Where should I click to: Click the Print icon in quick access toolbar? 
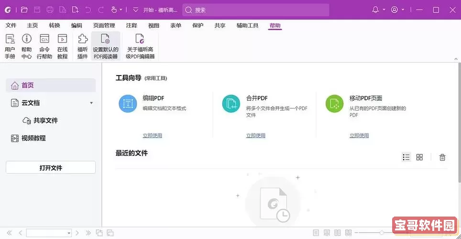50,10
